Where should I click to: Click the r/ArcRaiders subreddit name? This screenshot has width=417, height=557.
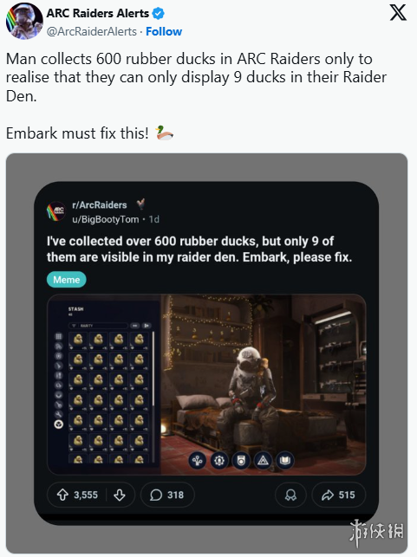99,205
